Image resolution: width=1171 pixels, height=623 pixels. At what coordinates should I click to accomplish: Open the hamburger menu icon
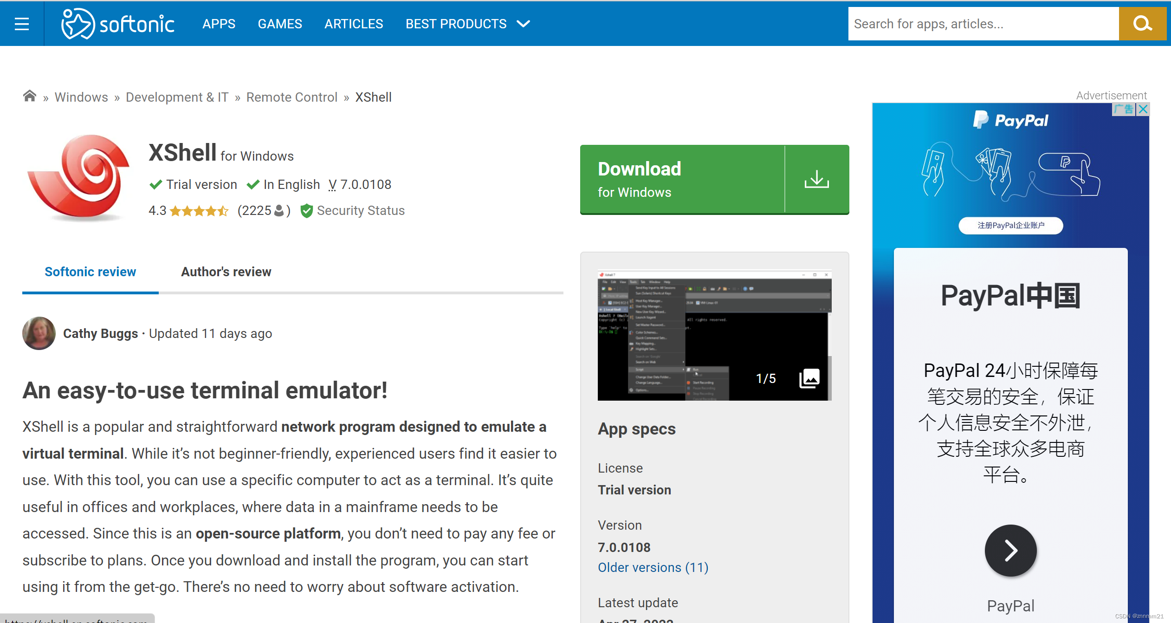point(22,24)
